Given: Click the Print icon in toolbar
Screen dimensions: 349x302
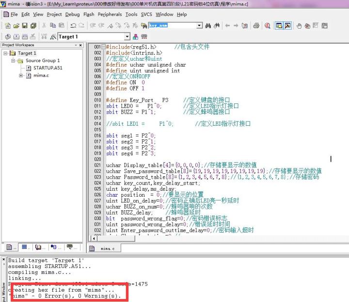Looking at the screenshot, I should pyautogui.click(x=256, y=25).
